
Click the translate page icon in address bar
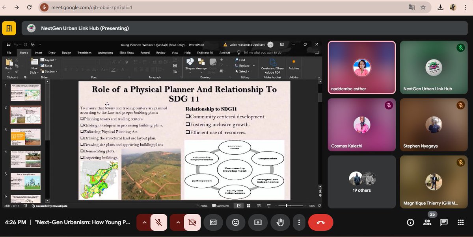(x=412, y=7)
